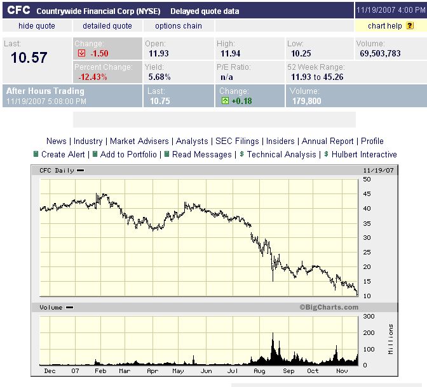Click the 11/19/07 chart date label
This screenshot has width=427, height=387.
(x=378, y=171)
